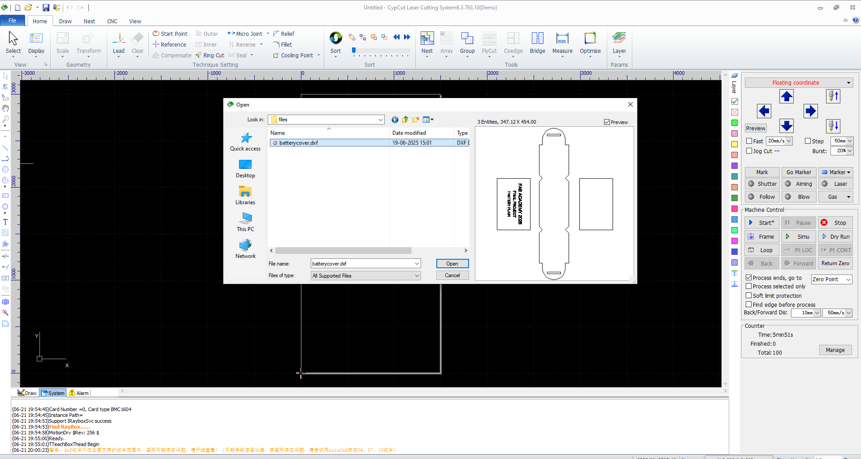The width and height of the screenshot is (861, 459).
Task: Jog the head up with the up arrow
Action: pyautogui.click(x=787, y=96)
